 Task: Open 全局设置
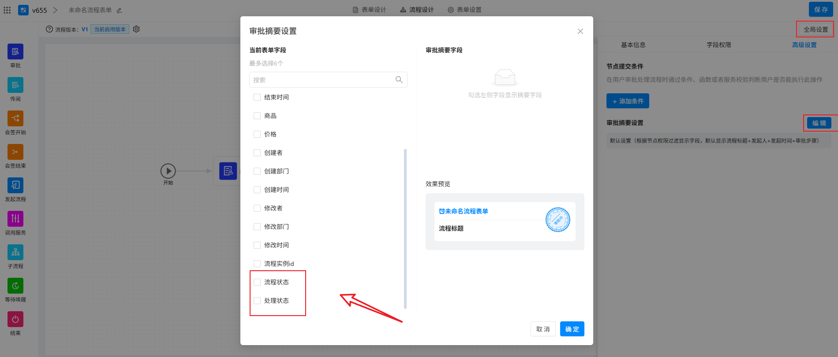click(816, 29)
